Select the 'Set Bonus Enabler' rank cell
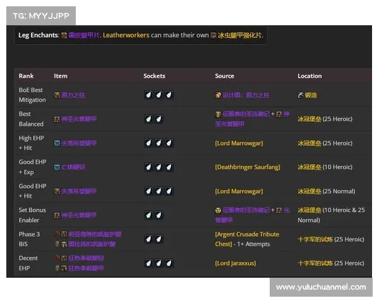379x303 pixels. point(32,215)
